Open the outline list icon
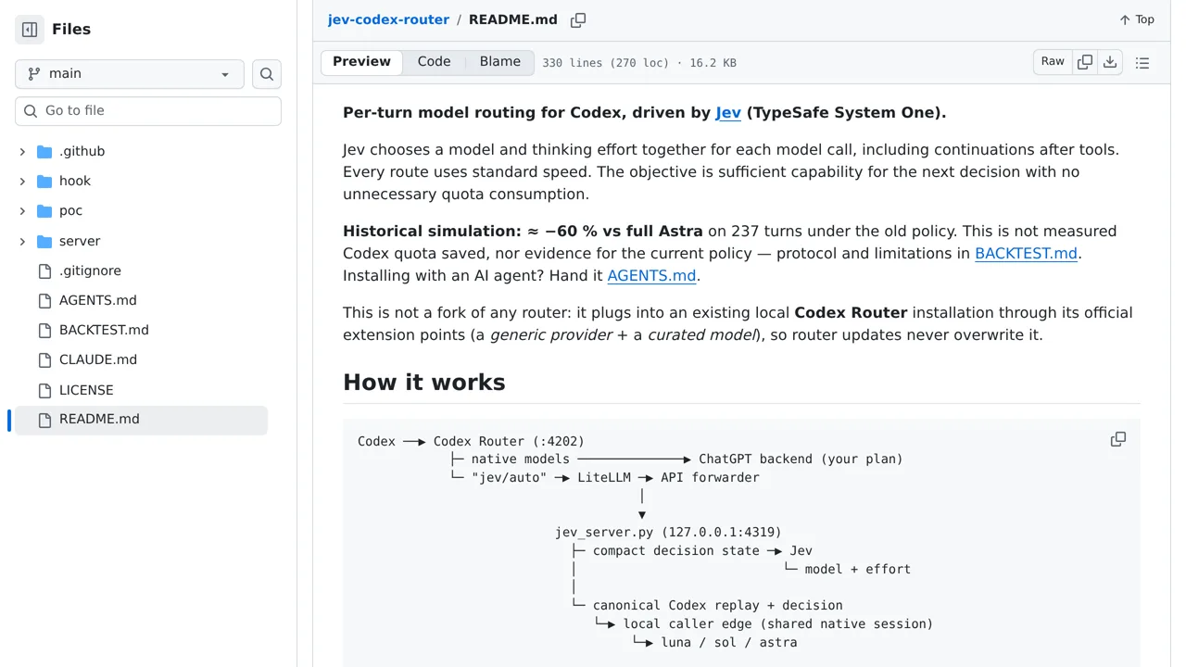The width and height of the screenshot is (1186, 667). [1142, 63]
